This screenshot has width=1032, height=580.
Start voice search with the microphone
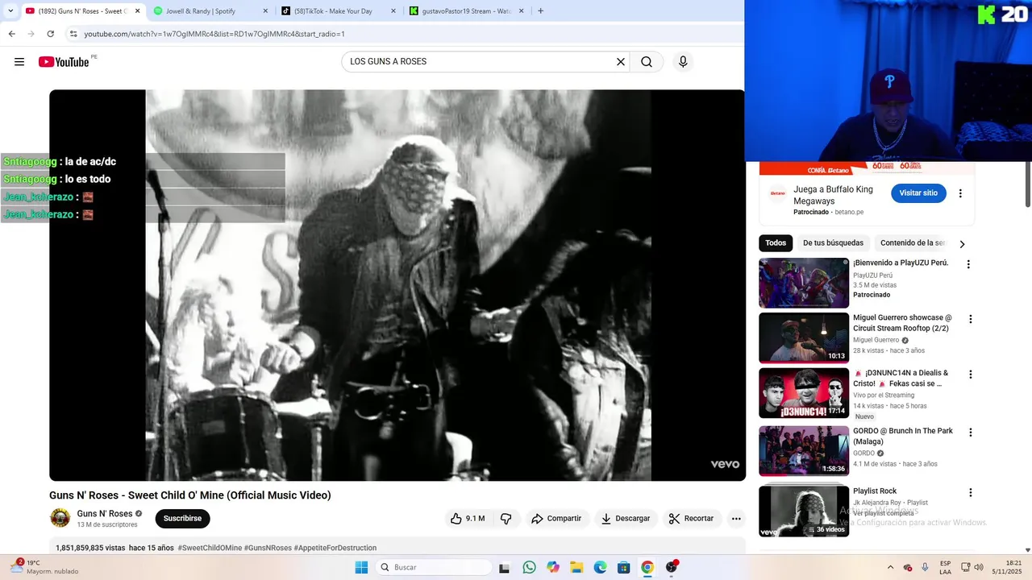[x=683, y=62]
